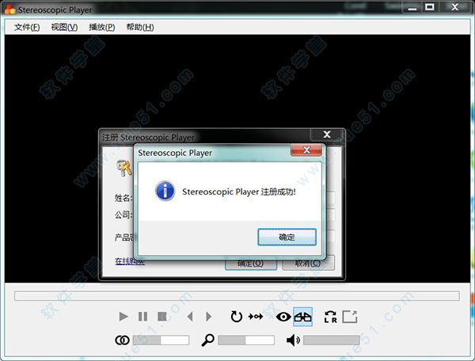Click the Stereoscopic Player app icon in the title bar
The width and height of the screenshot is (475, 361).
10,9
